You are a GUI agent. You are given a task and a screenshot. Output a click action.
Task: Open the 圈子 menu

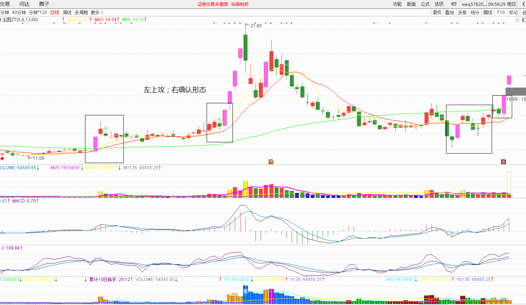pyautogui.click(x=44, y=4)
